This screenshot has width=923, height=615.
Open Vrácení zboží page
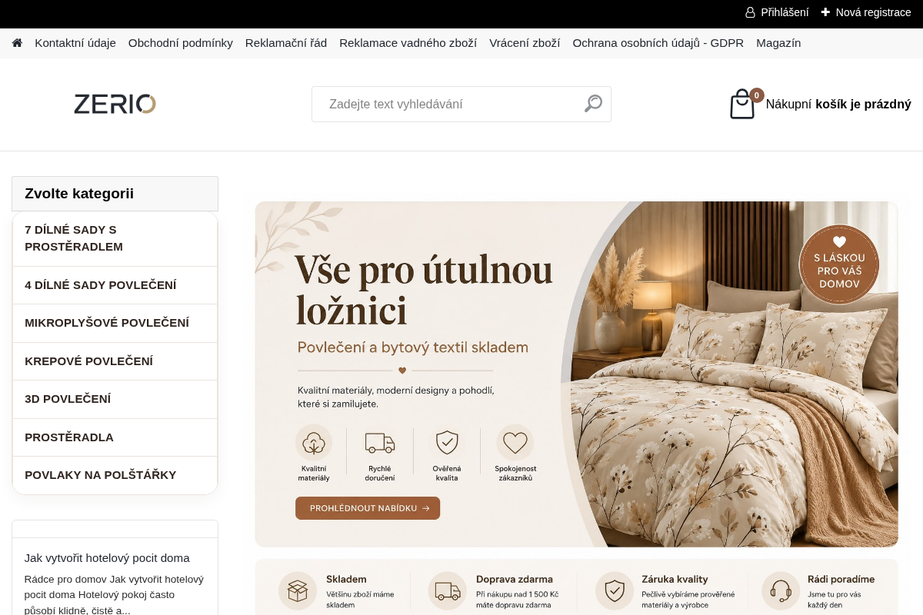pos(525,43)
